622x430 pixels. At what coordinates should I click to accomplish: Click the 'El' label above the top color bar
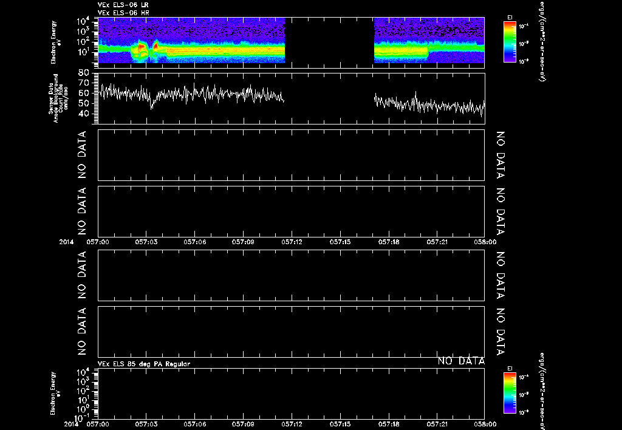[x=510, y=18]
